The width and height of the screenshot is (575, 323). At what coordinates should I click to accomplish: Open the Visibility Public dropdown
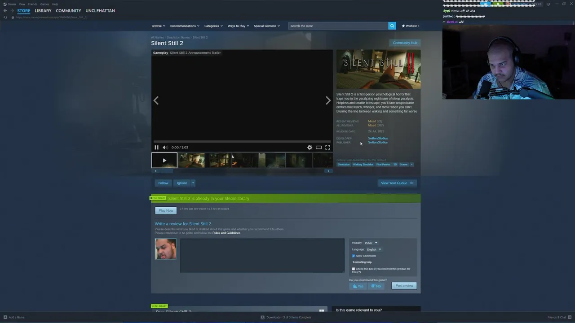371,243
